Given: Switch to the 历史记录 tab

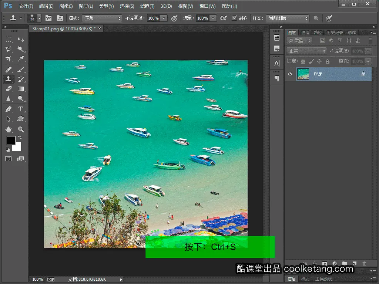Looking at the screenshot, I should click(x=335, y=33).
